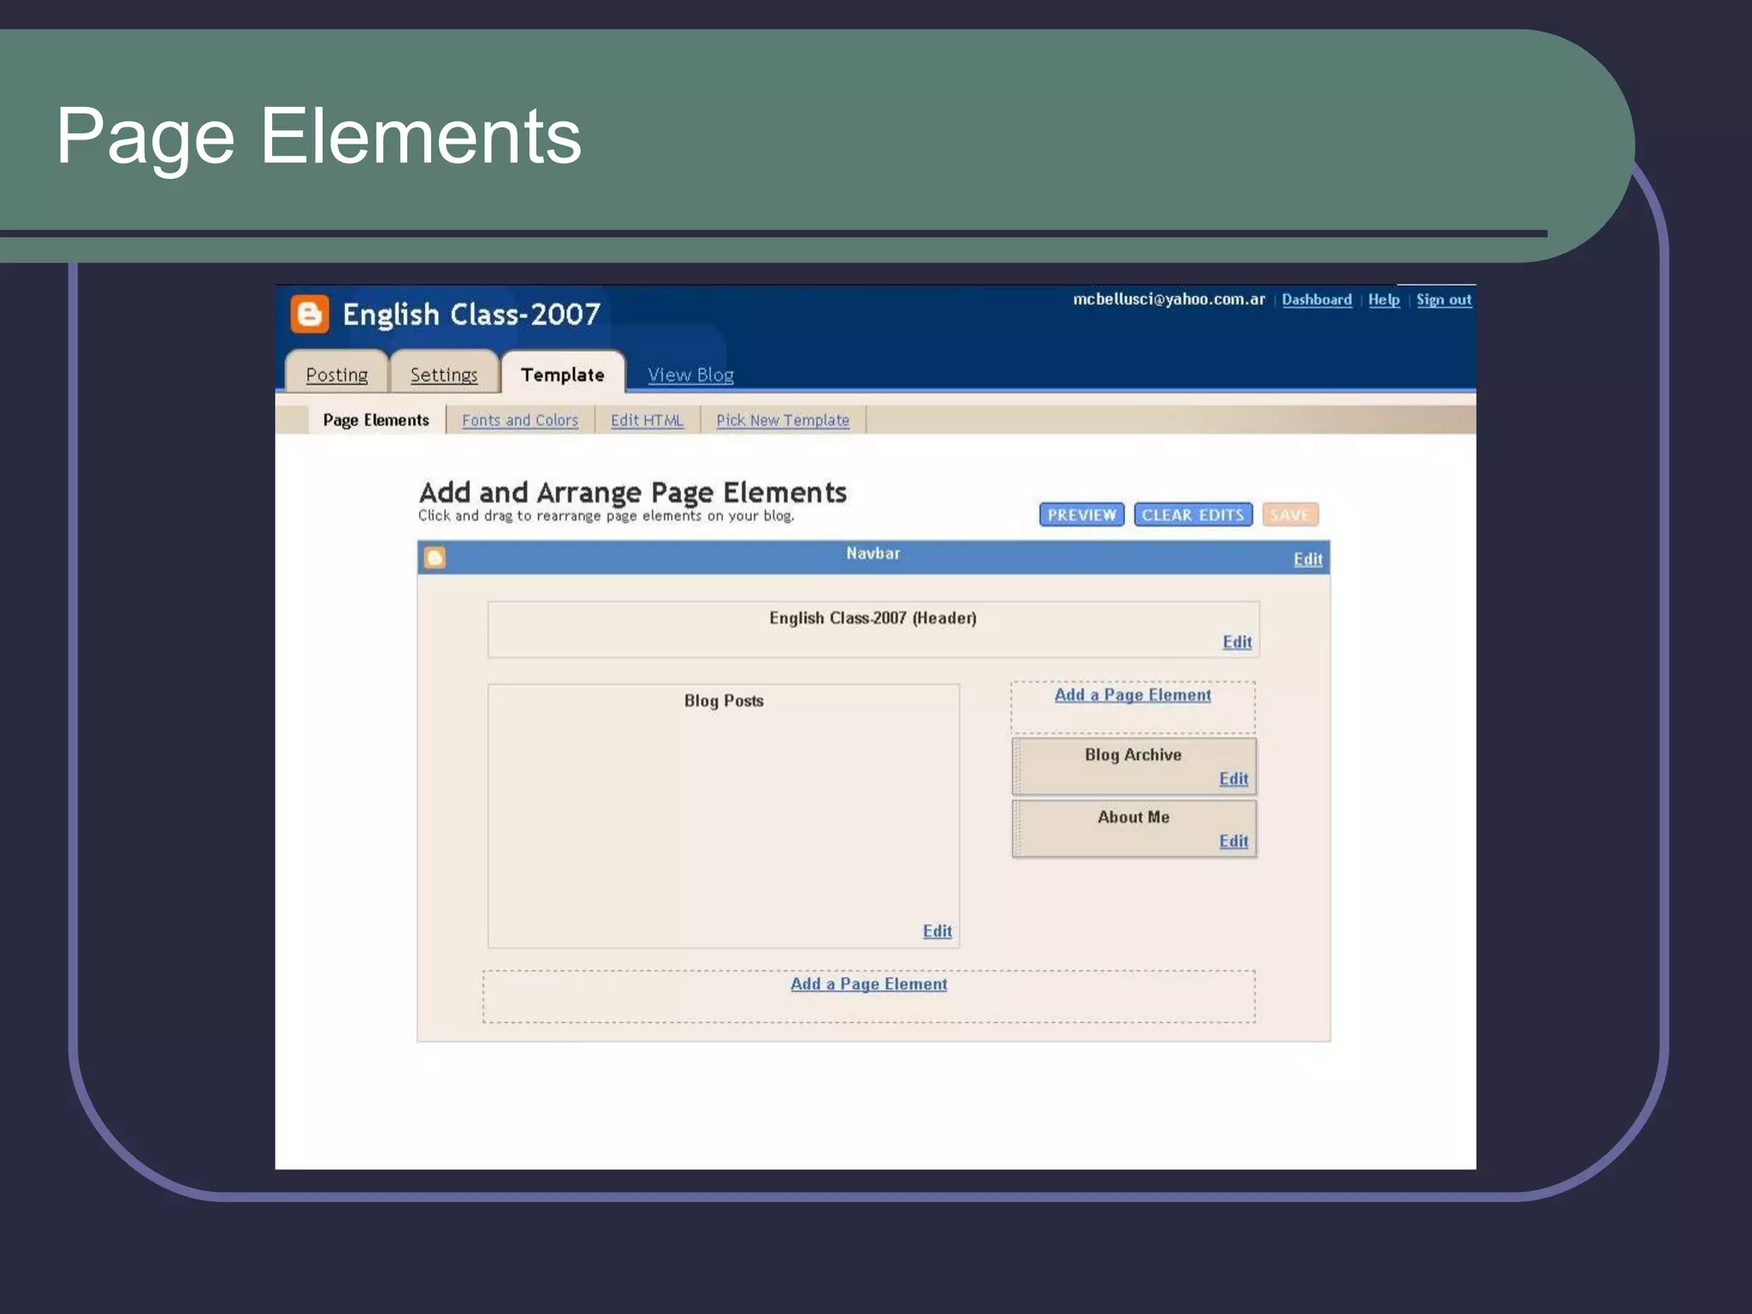Open the Posting tab
The height and width of the screenshot is (1314, 1752).
336,375
